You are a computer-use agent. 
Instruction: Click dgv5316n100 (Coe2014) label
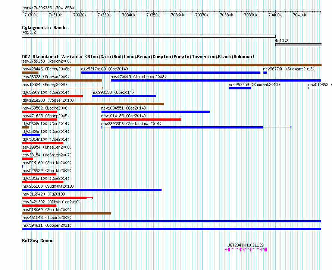click(46, 178)
